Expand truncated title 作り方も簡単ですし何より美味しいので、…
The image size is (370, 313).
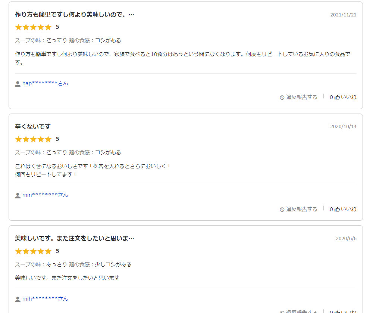75,15
